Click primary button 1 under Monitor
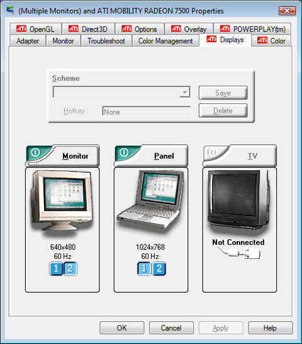 point(56,268)
